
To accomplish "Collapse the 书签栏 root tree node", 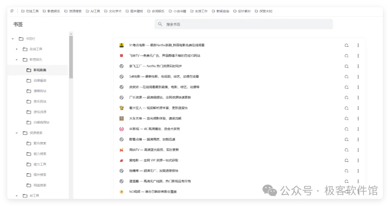I will click(13, 39).
